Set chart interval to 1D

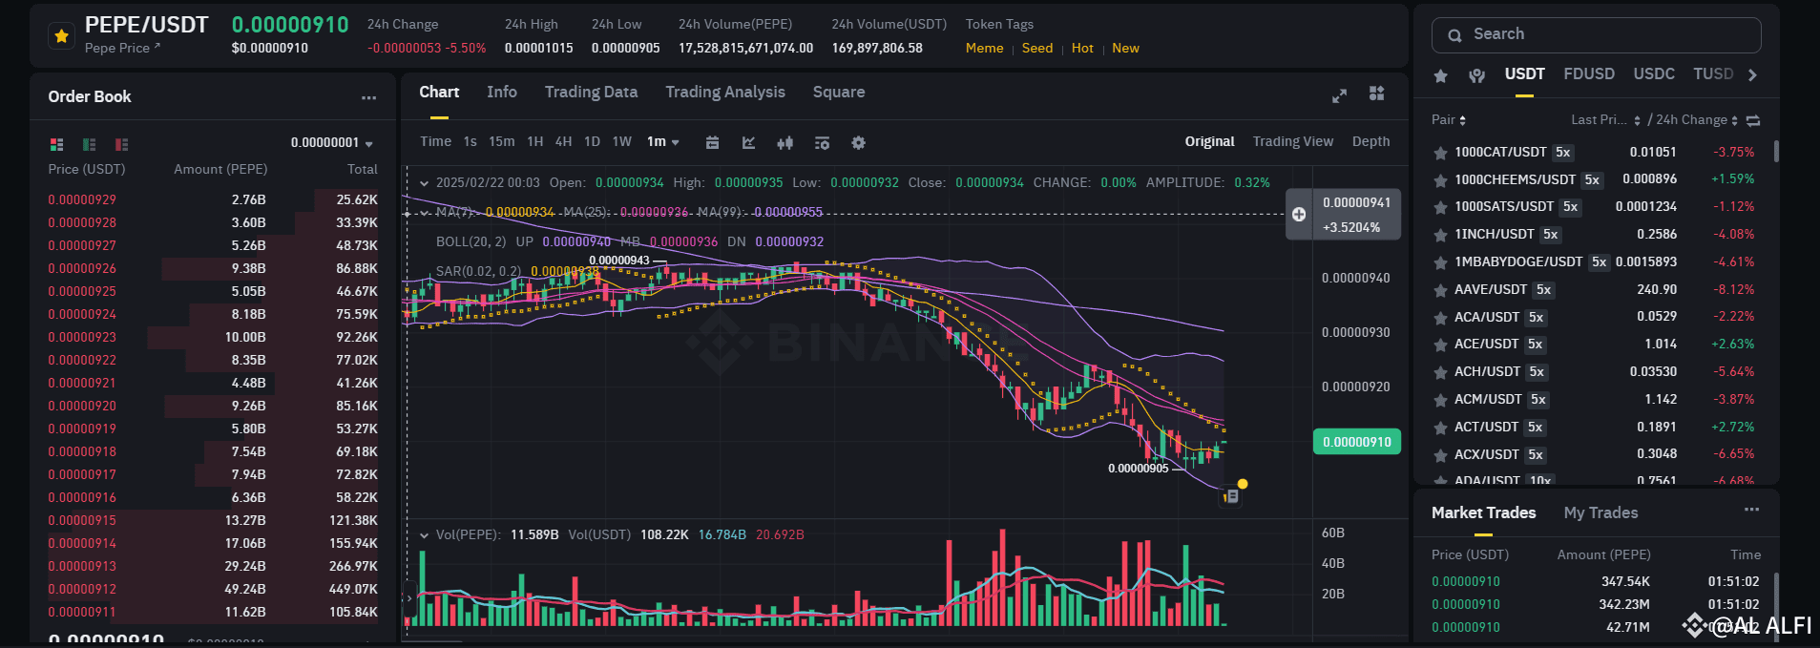tap(592, 141)
